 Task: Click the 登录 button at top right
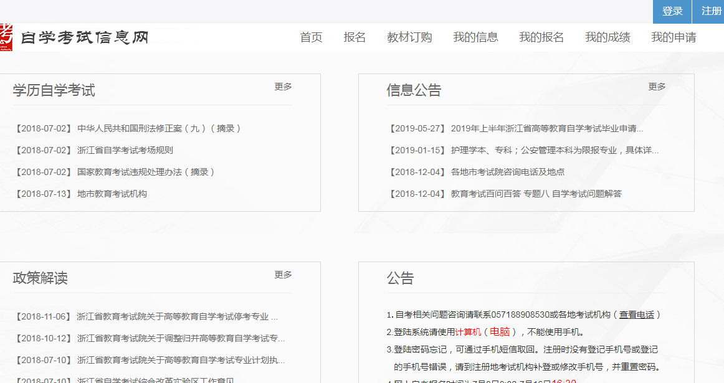point(672,11)
